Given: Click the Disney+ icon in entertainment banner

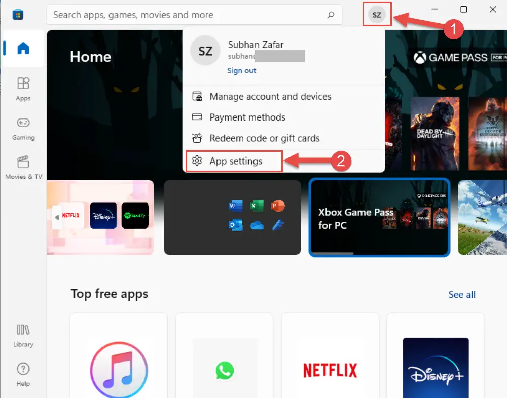Looking at the screenshot, I should tap(103, 216).
